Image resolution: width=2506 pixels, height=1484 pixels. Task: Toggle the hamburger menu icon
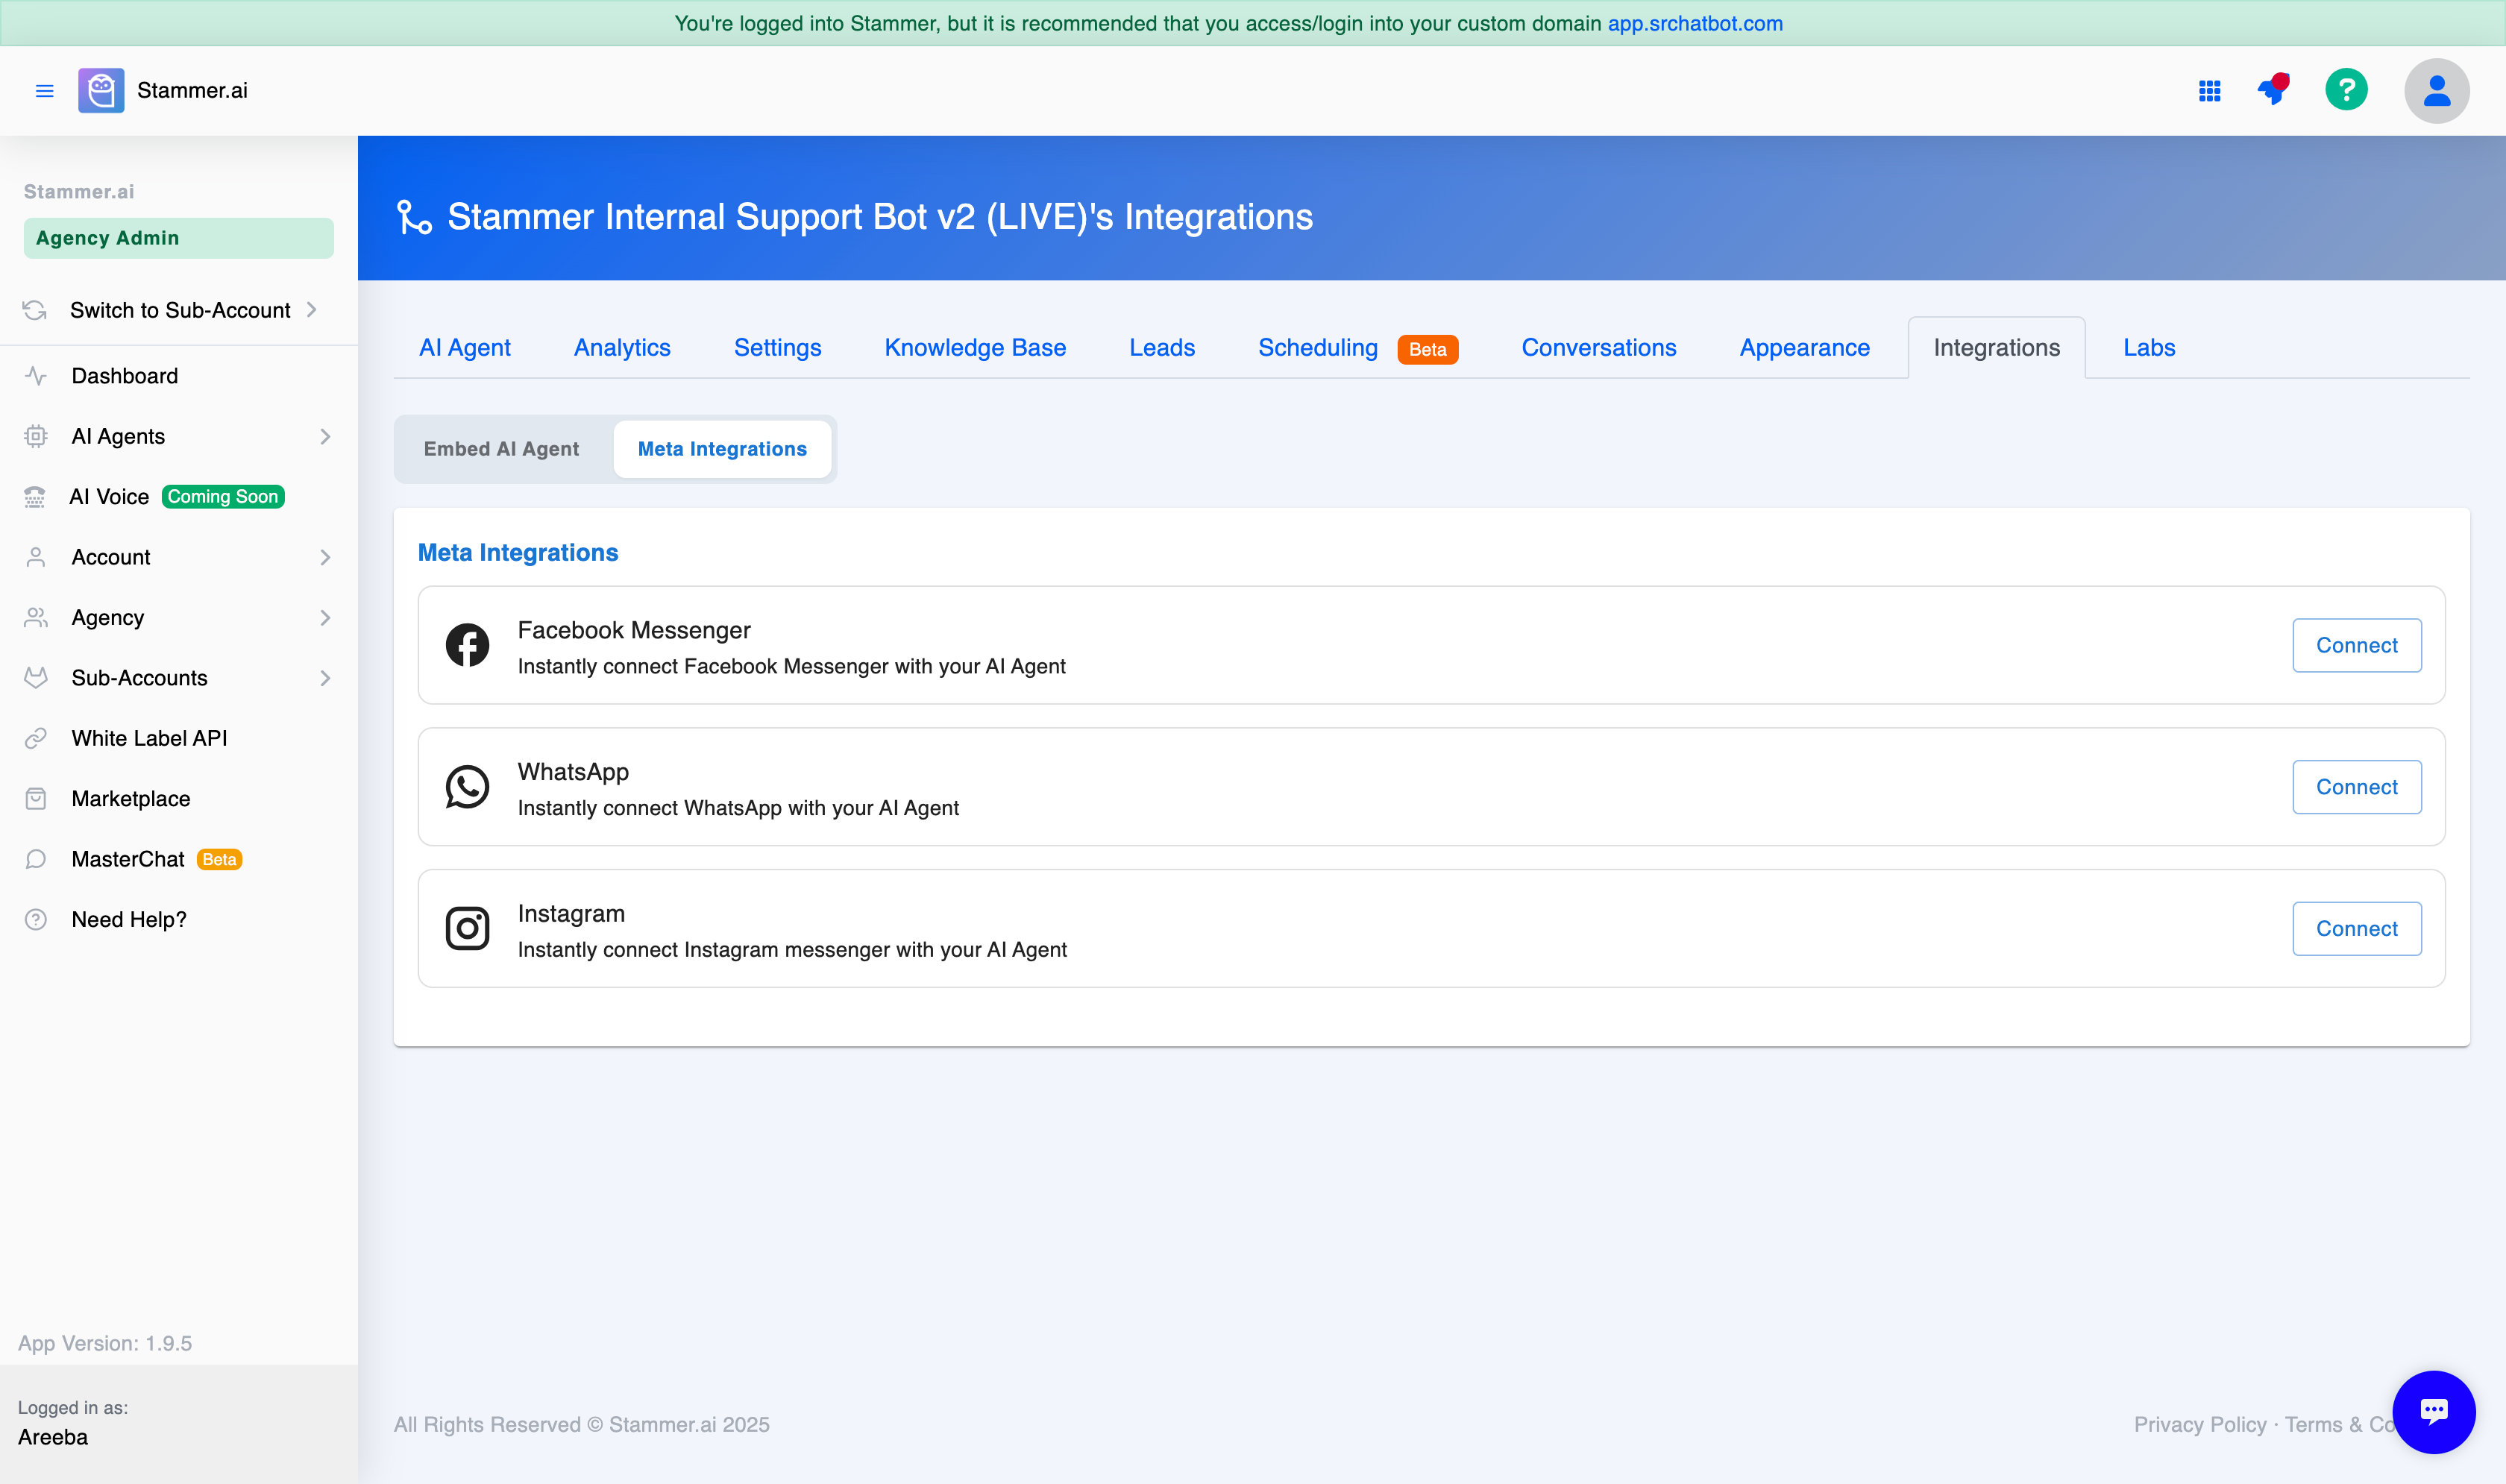[44, 91]
